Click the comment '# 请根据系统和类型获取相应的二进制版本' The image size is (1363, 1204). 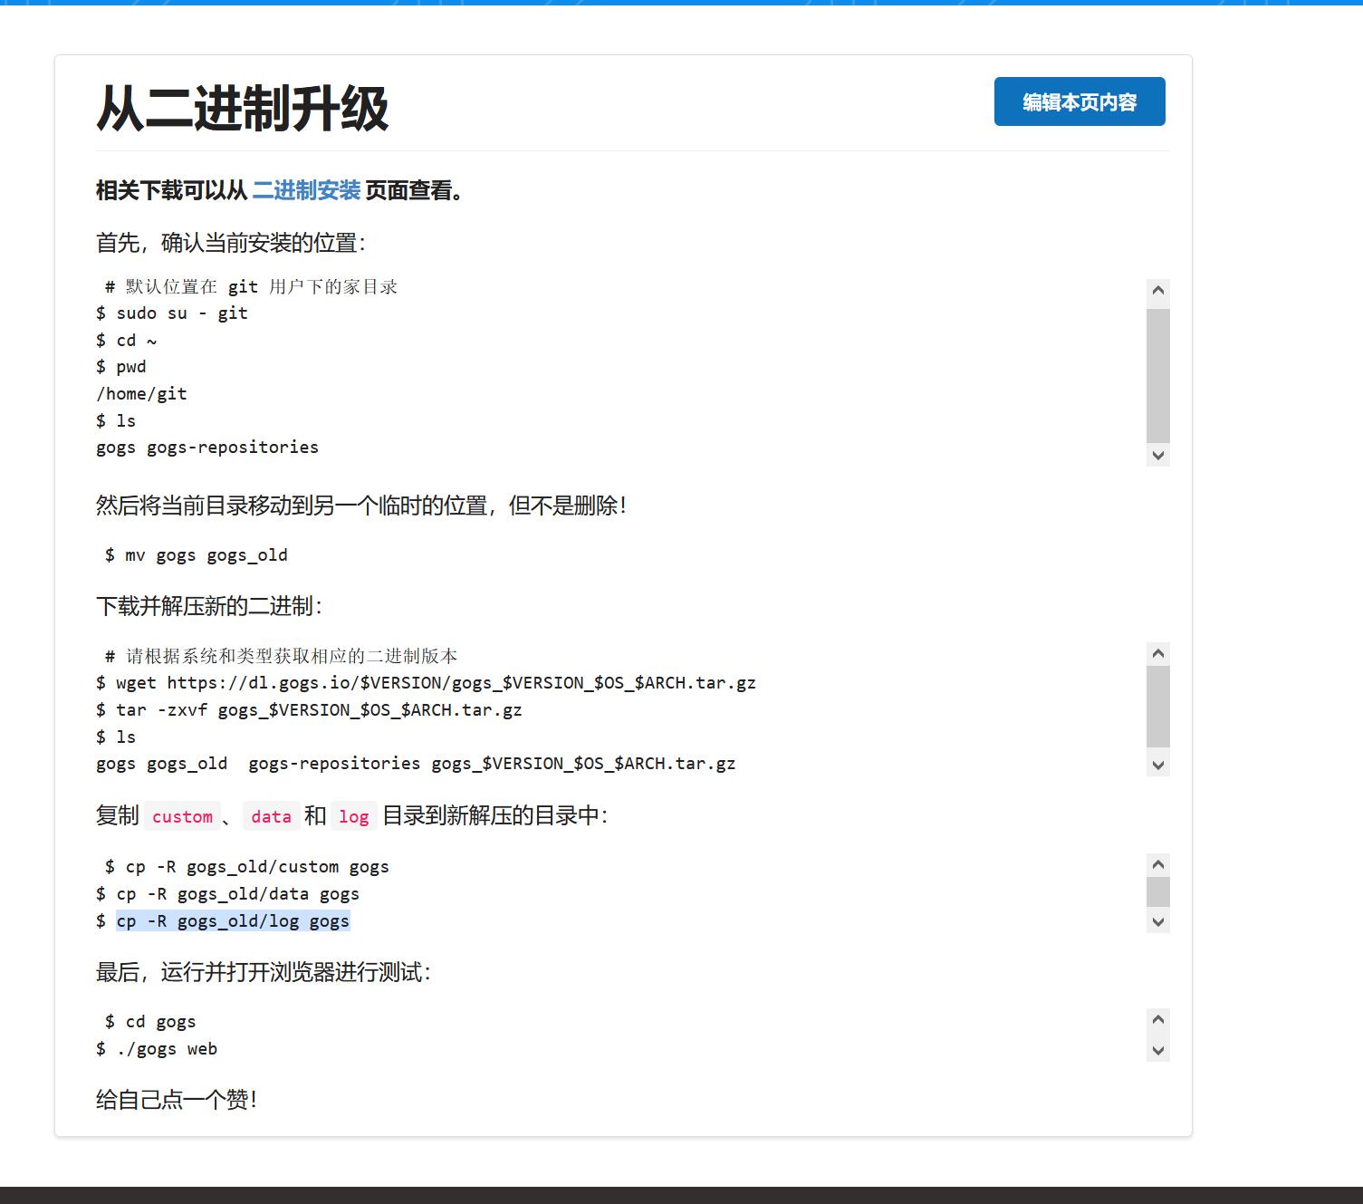click(282, 656)
